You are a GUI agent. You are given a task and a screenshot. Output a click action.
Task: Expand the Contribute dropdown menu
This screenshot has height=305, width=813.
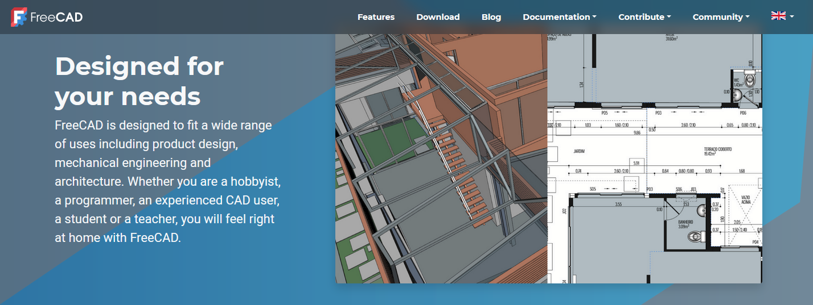click(644, 17)
